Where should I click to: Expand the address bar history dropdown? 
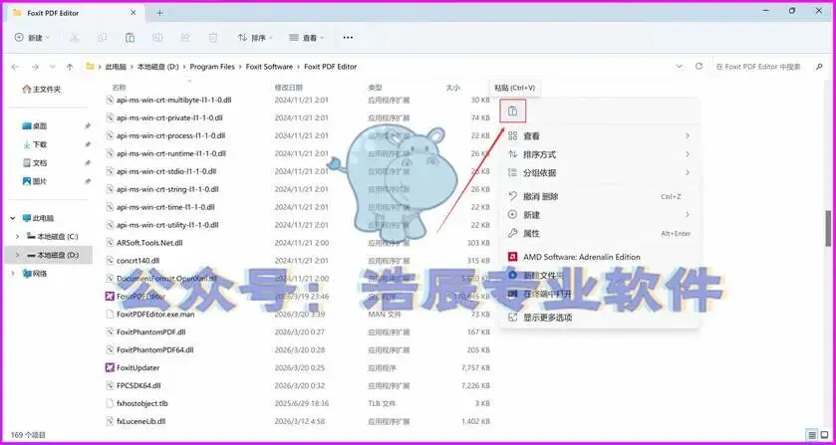pyautogui.click(x=680, y=67)
